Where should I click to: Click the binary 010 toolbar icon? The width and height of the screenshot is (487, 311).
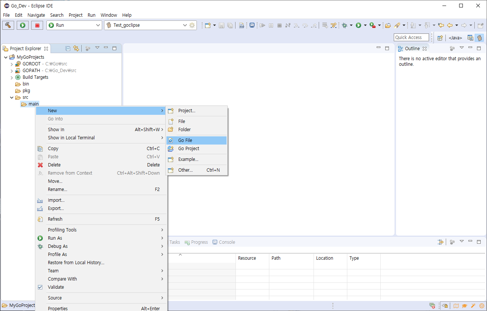242,25
